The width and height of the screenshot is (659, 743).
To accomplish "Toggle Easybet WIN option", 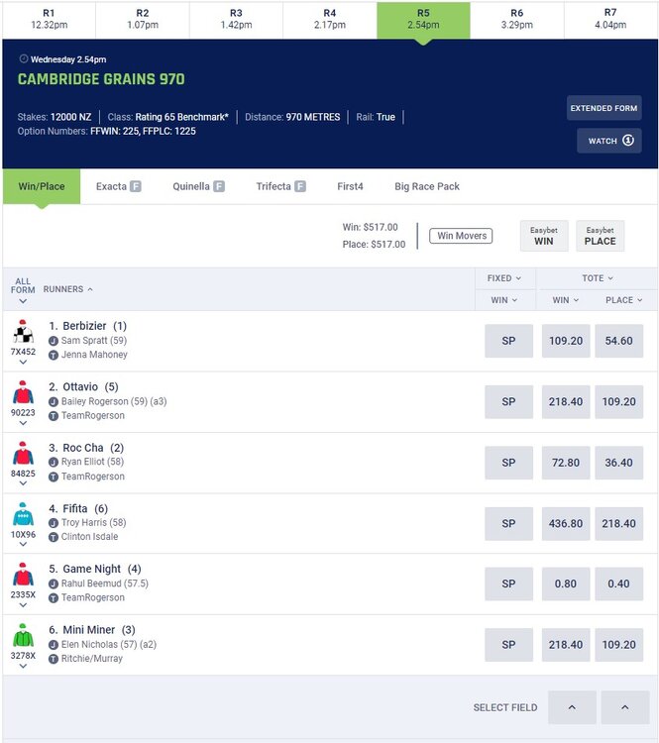I will click(x=544, y=236).
